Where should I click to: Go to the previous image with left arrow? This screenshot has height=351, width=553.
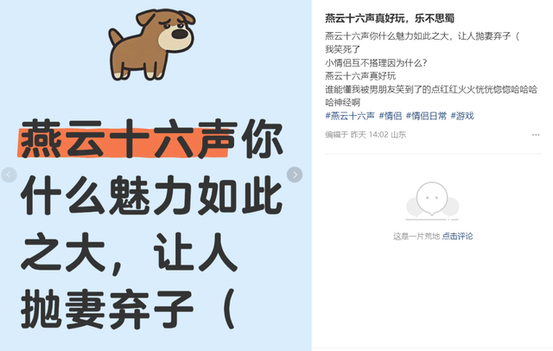pyautogui.click(x=9, y=175)
